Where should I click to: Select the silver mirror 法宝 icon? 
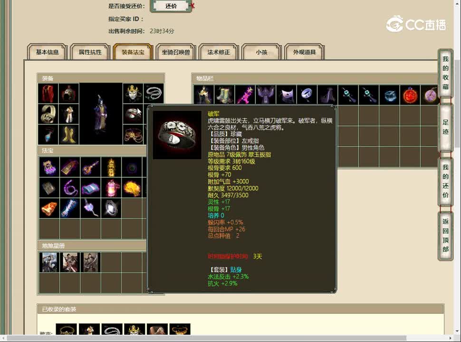click(111, 208)
